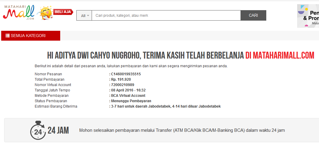Click the CARI search button
319x153 pixels.
point(253,16)
